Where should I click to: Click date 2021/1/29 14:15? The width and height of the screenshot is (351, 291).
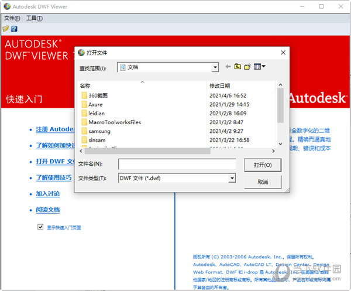pos(229,104)
